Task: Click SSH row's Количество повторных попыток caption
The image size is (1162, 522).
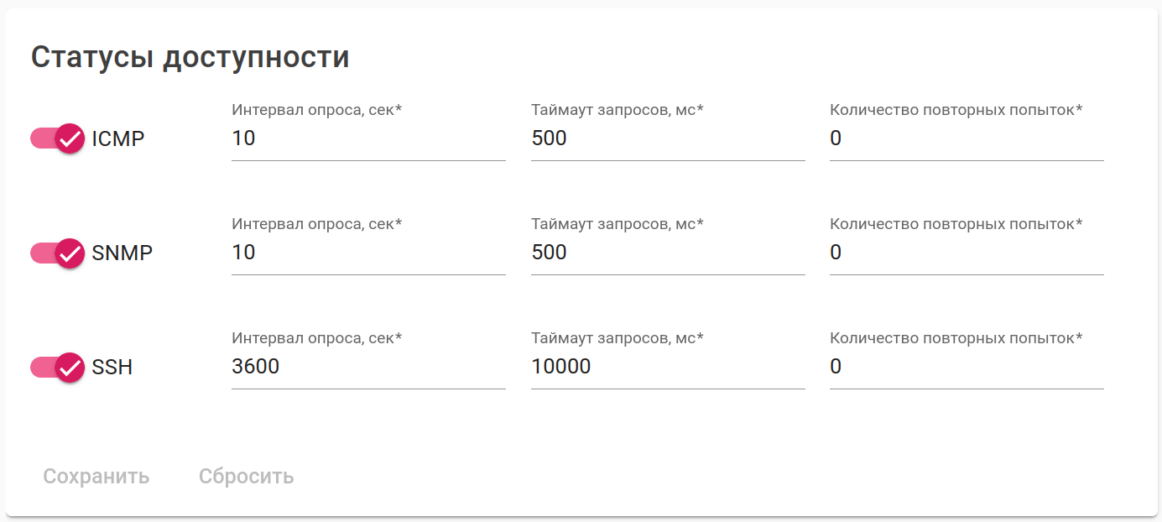Action: coord(956,338)
